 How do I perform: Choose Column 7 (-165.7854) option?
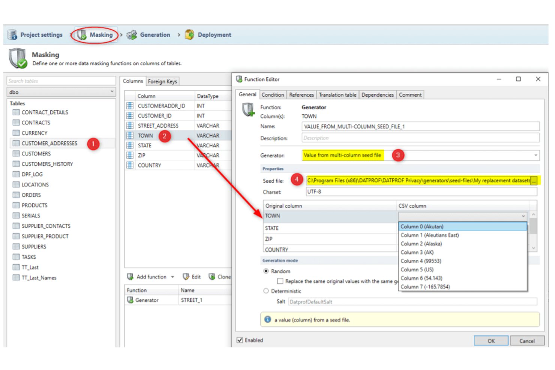coord(463,287)
